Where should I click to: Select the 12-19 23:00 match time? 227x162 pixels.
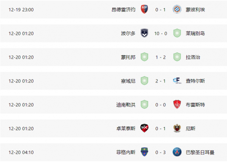[21, 9]
